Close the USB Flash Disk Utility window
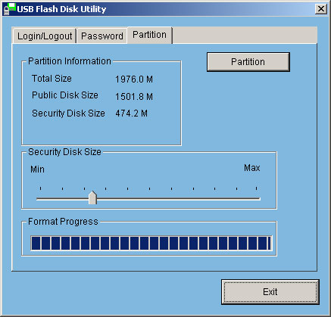The image size is (331, 317). tap(321, 9)
